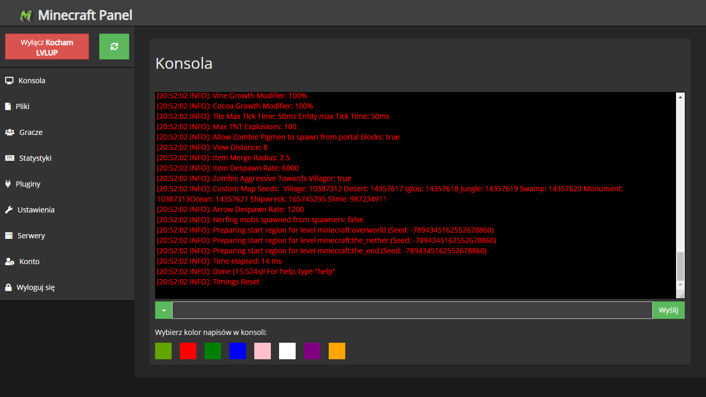Image resolution: width=706 pixels, height=397 pixels.
Task: Expand the green command dropdown arrow
Action: [163, 310]
